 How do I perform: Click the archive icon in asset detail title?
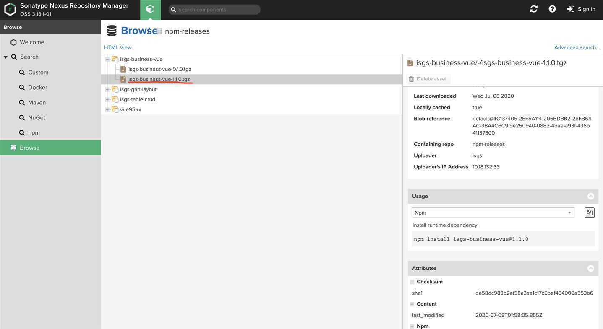point(410,63)
